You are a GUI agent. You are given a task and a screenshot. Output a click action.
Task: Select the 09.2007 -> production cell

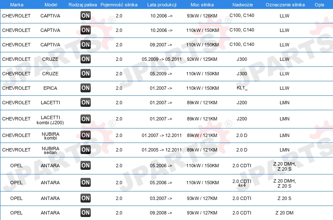coord(161,45)
